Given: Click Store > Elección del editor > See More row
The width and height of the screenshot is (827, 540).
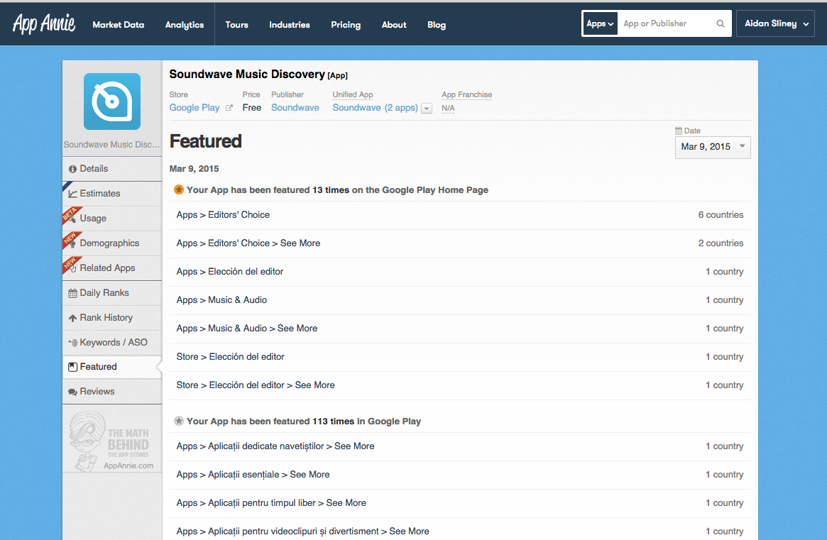Looking at the screenshot, I should (x=460, y=385).
